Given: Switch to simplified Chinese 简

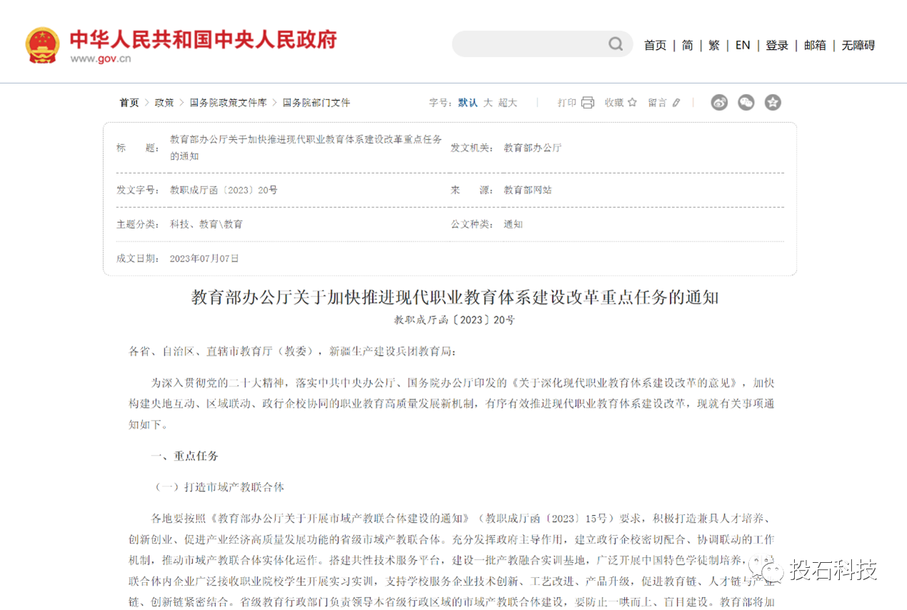Looking at the screenshot, I should pos(687,45).
